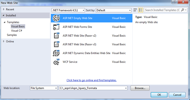Close the New Web Site dialog
Image resolution: width=190 pixels, height=100 pixels.
coord(183,2)
